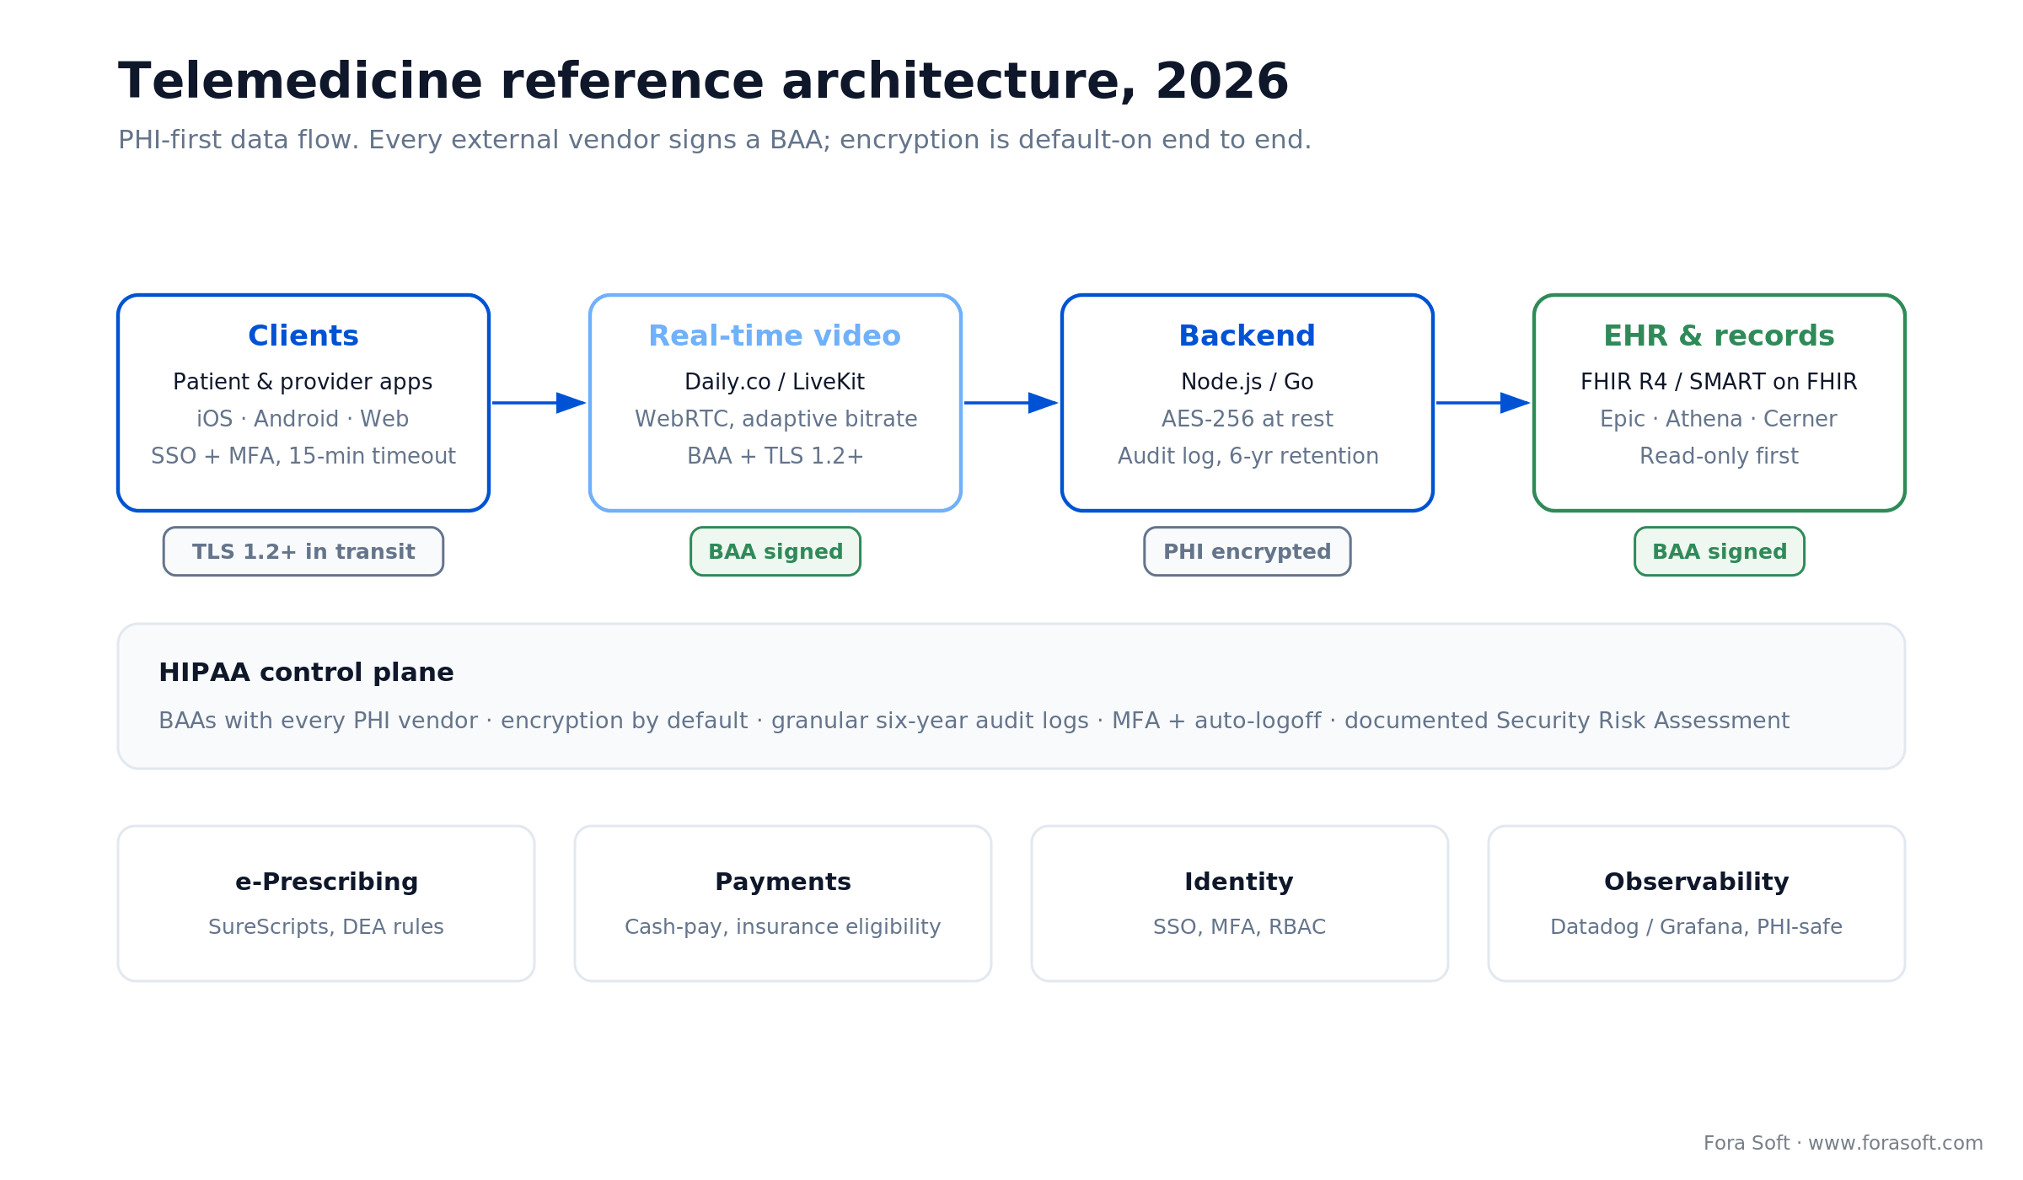Screen dimensions: 2023x1180
Task: Click 'SSO, MFA, RBAC' text
Action: click(x=1239, y=927)
